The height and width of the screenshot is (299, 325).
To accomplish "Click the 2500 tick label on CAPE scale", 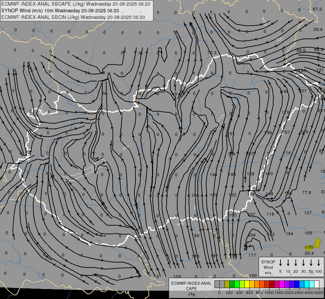I will click(x=299, y=293).
